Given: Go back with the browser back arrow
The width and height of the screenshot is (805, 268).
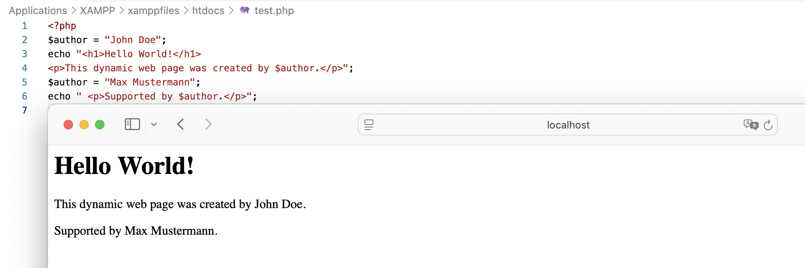Looking at the screenshot, I should [180, 125].
